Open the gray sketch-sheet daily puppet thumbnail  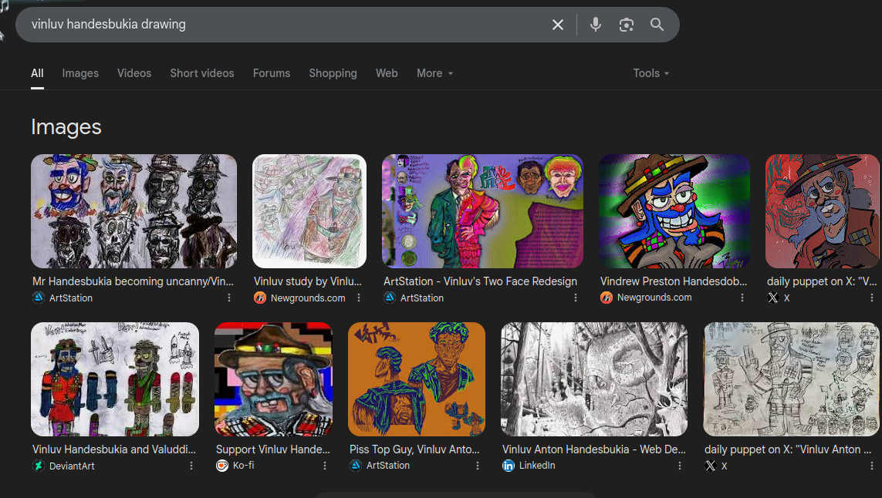(x=791, y=379)
